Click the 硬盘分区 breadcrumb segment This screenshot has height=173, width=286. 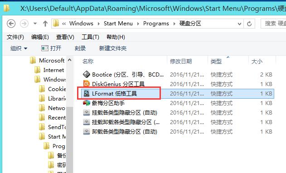pos(190,24)
